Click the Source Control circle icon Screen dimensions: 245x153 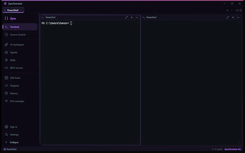click(x=6, y=35)
